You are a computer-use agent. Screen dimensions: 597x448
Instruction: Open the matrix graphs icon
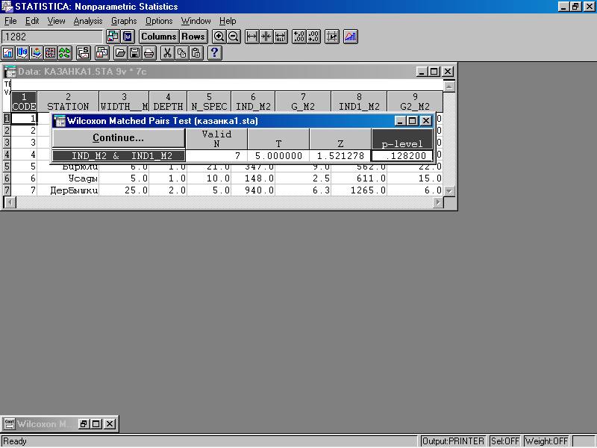pyautogui.click(x=50, y=52)
